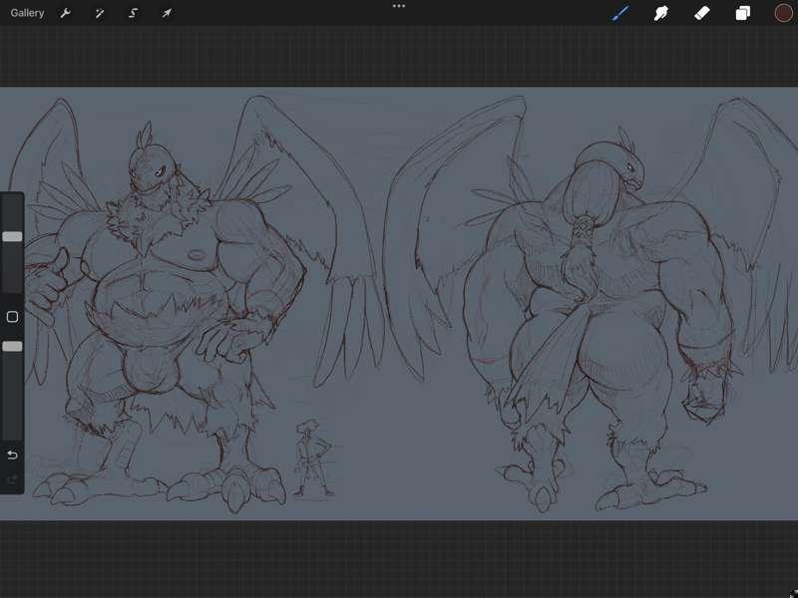Image resolution: width=798 pixels, height=598 pixels.
Task: Select the Eraser tool
Action: click(702, 13)
